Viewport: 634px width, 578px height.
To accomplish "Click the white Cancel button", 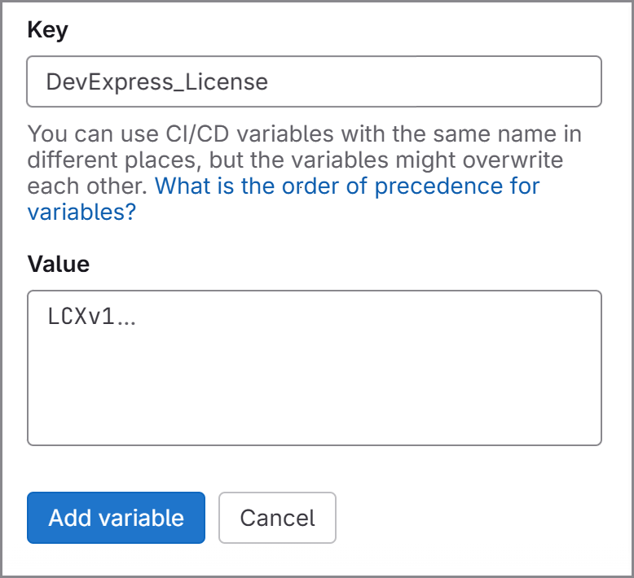I will (277, 518).
